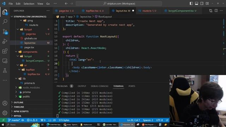Open the View menu
This screenshot has height=127, width=226.
40,4
